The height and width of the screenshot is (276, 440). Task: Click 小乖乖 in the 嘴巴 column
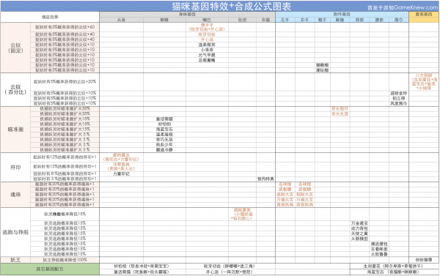207,50
